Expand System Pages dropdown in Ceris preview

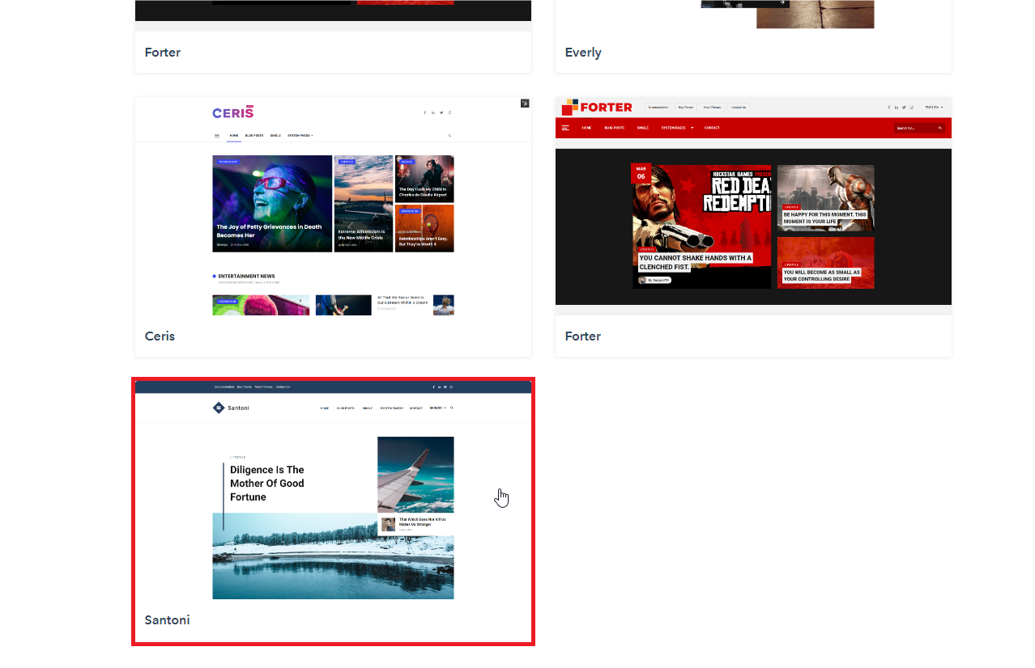pyautogui.click(x=300, y=136)
